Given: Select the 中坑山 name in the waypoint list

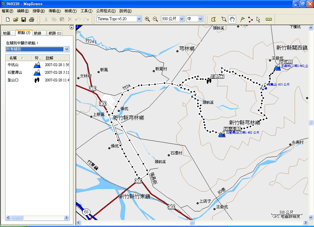Looking at the screenshot, I should [x=13, y=65].
